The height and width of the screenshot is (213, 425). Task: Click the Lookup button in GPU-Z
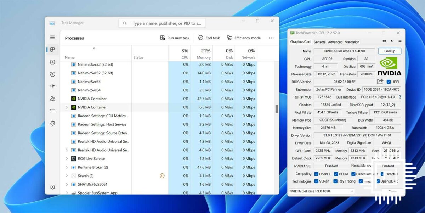[390, 51]
